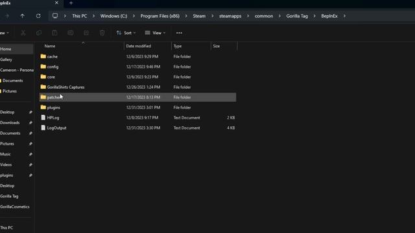This screenshot has width=415, height=233.
Task: Click the core folder icon
Action: pyautogui.click(x=43, y=76)
